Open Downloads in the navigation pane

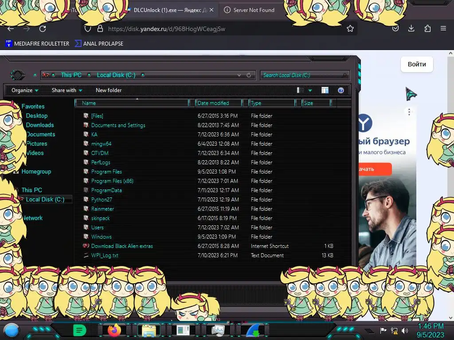click(40, 125)
